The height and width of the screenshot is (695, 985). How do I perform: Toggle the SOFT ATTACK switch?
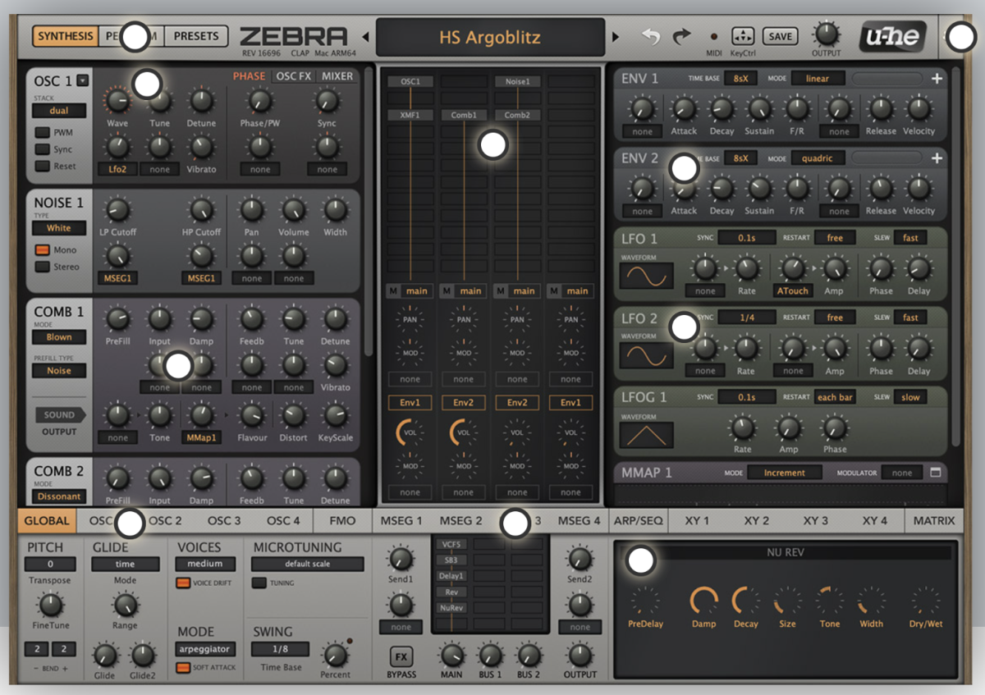coord(183,668)
